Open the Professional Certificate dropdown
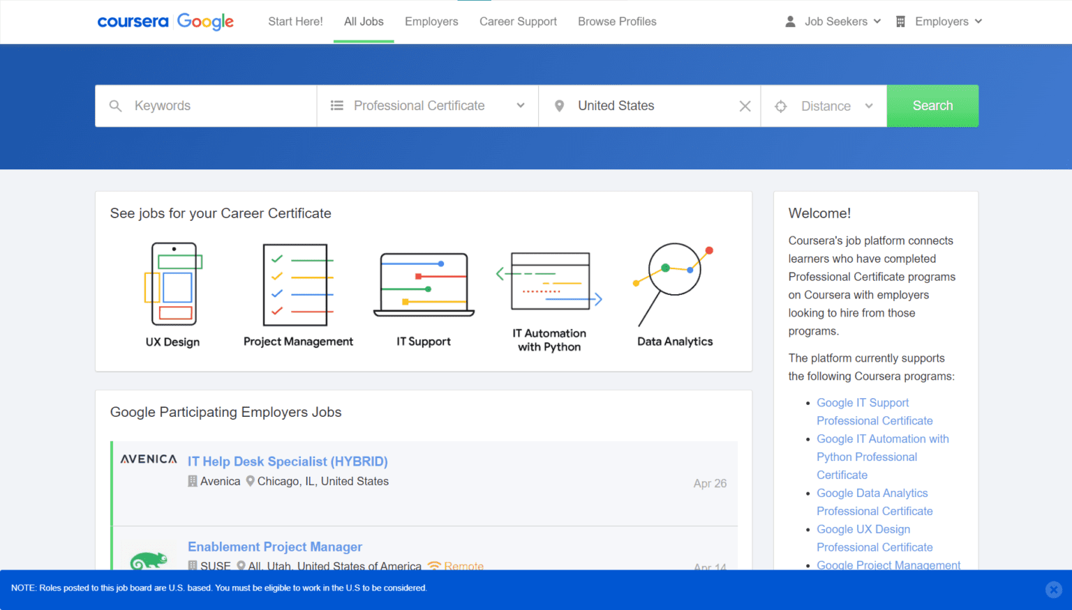Image resolution: width=1072 pixels, height=610 pixels. [521, 105]
